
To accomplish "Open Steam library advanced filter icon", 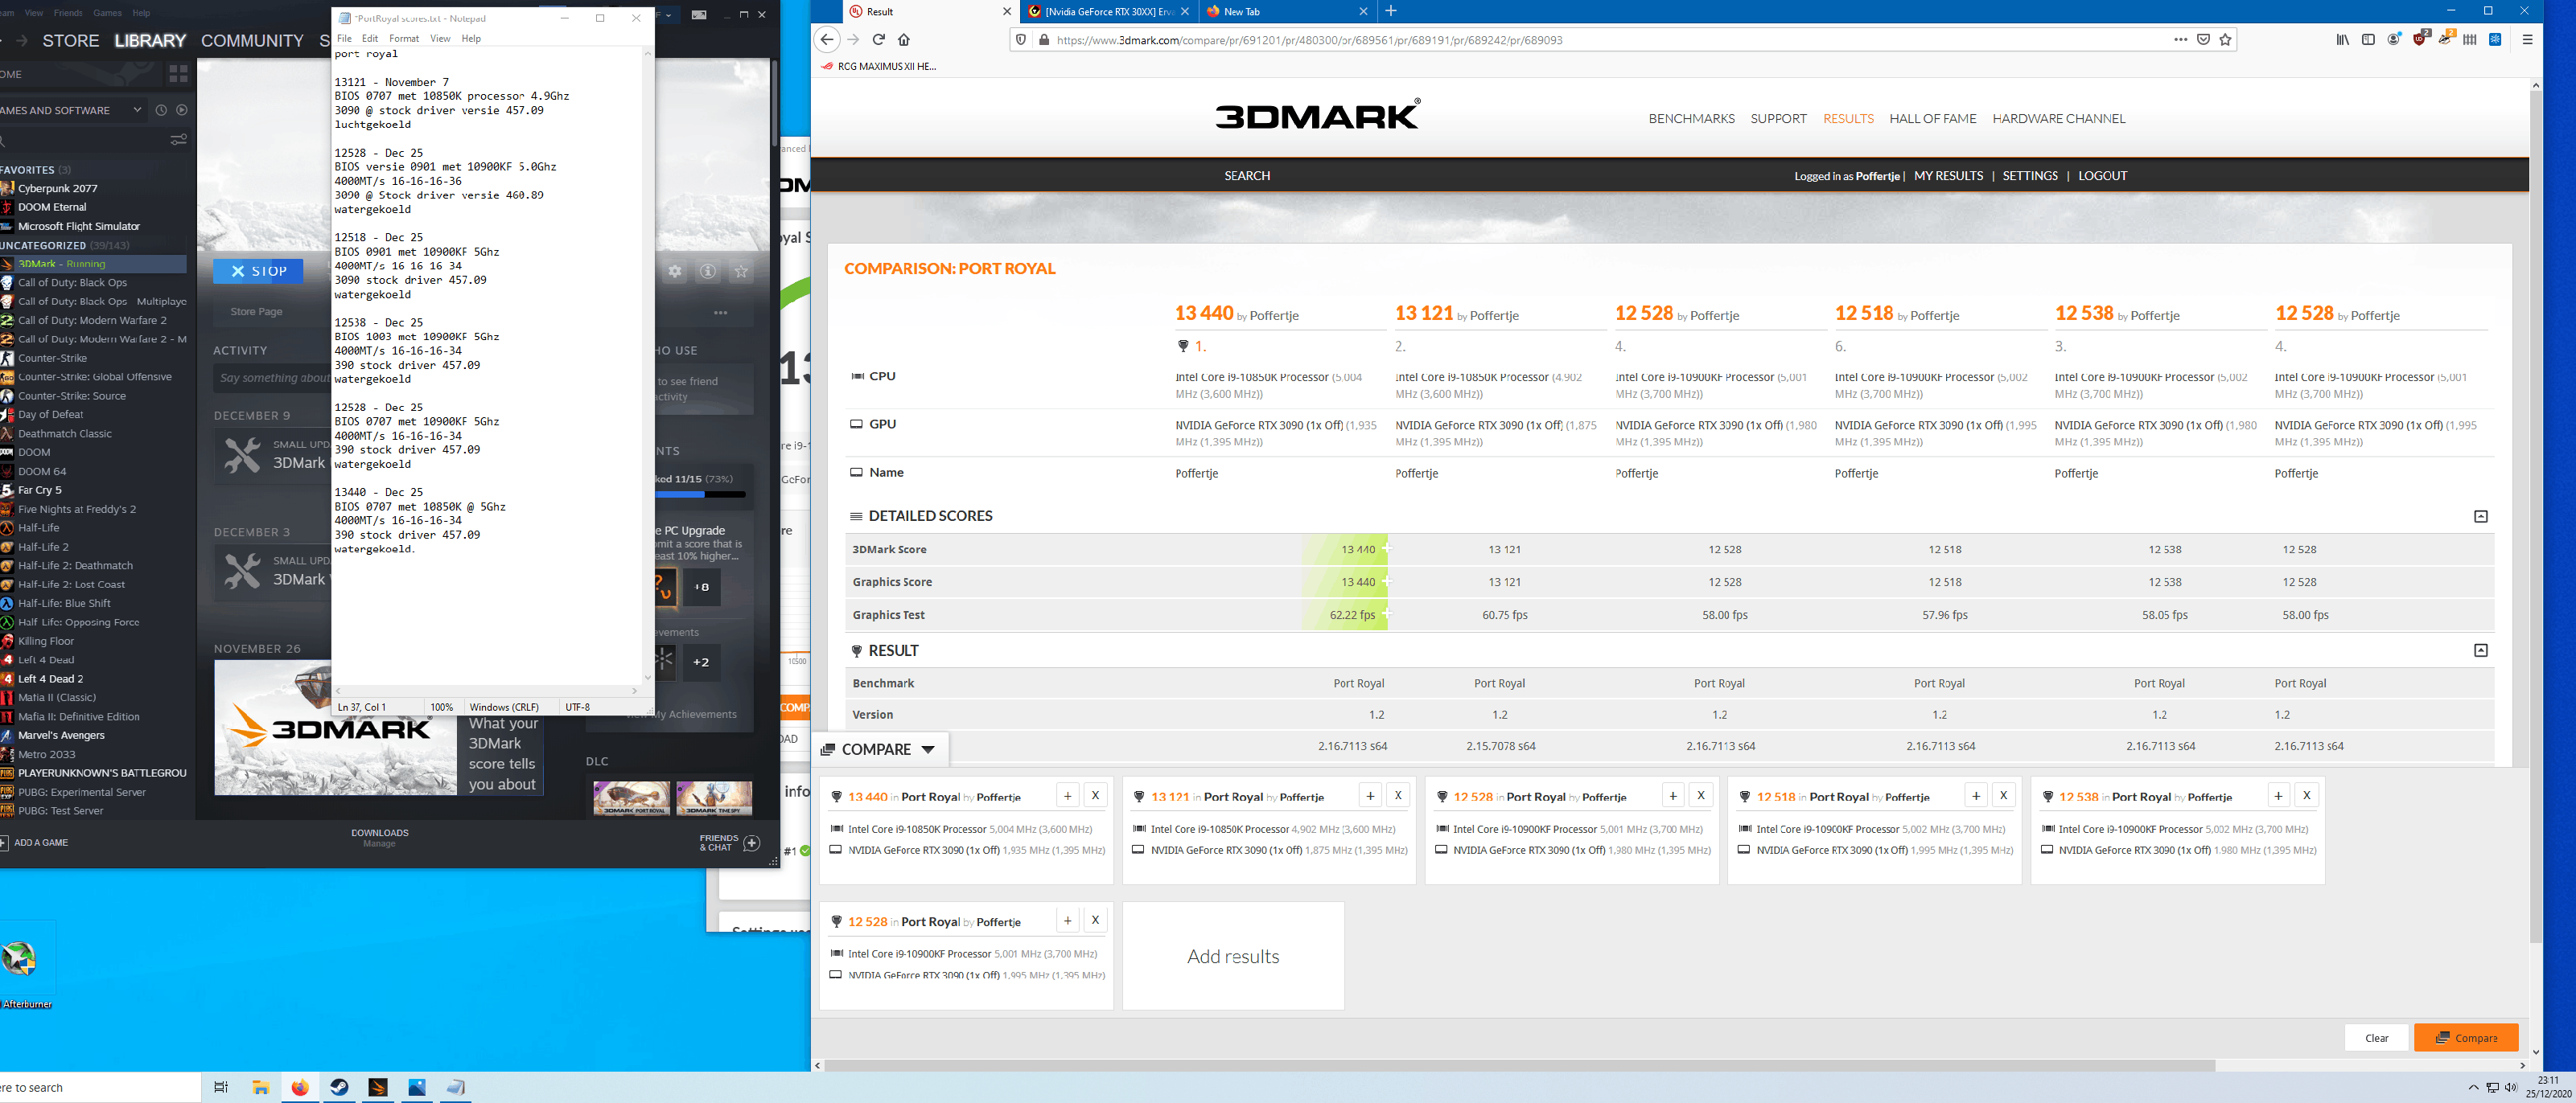I will [178, 139].
